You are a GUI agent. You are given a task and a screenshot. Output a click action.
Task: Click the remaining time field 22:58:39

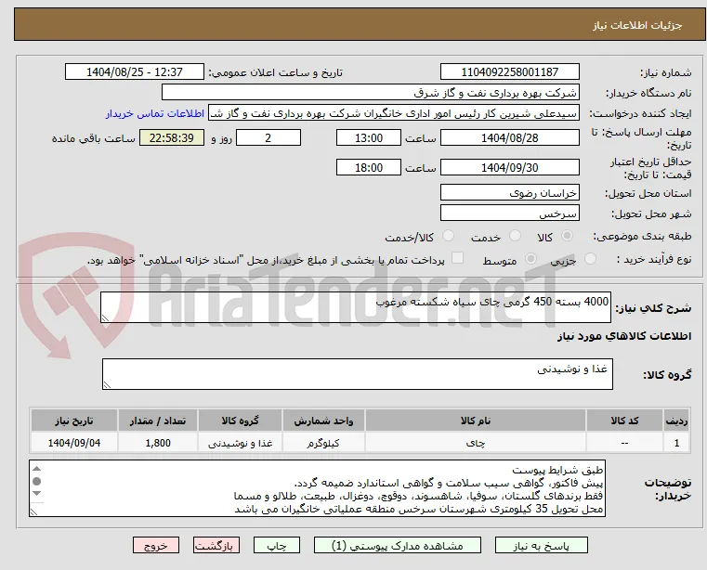[x=171, y=138]
